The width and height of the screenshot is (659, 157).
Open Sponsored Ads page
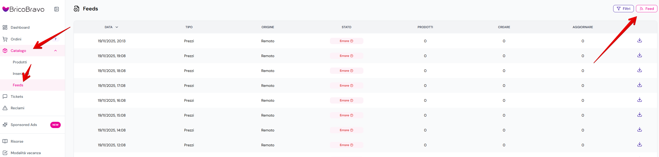24,125
